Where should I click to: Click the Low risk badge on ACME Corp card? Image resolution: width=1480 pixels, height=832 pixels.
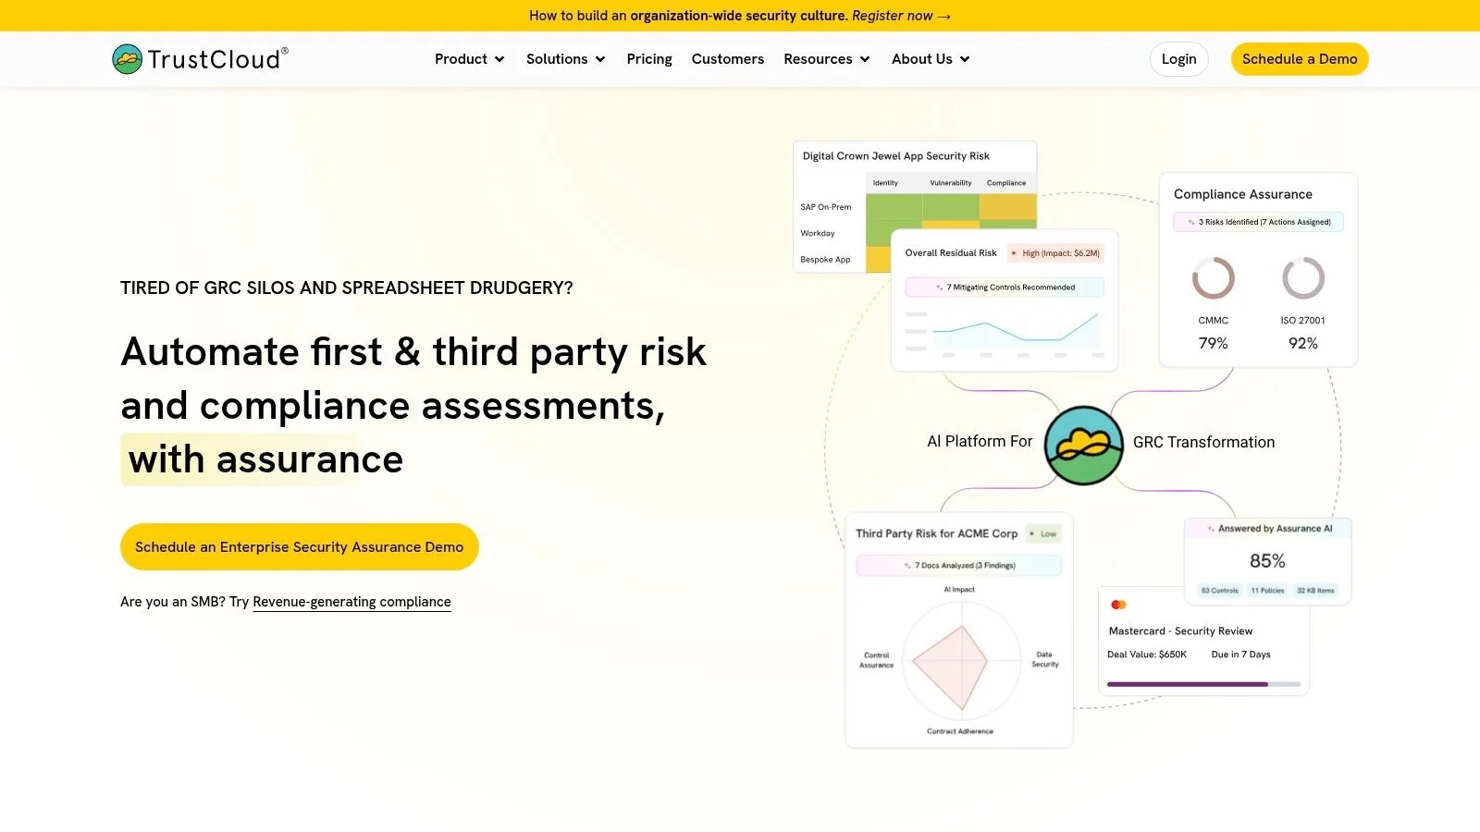tap(1044, 533)
